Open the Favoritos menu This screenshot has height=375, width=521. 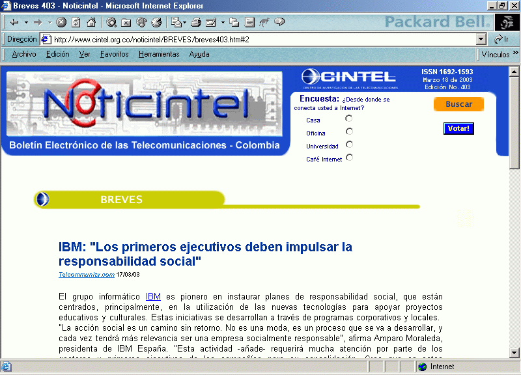tap(115, 54)
